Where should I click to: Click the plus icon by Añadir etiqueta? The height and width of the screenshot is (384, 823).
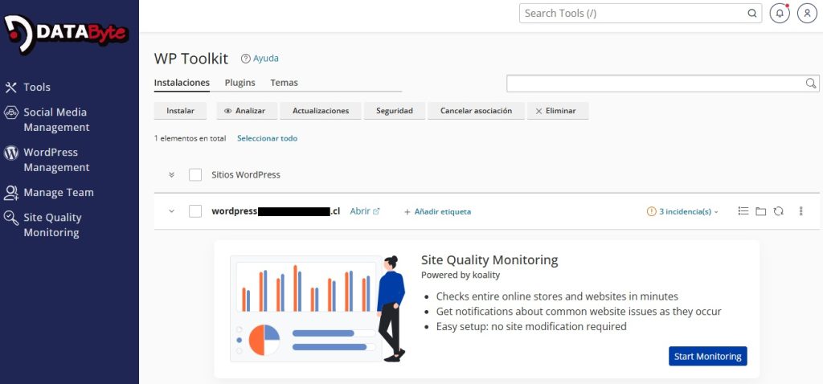click(x=407, y=212)
